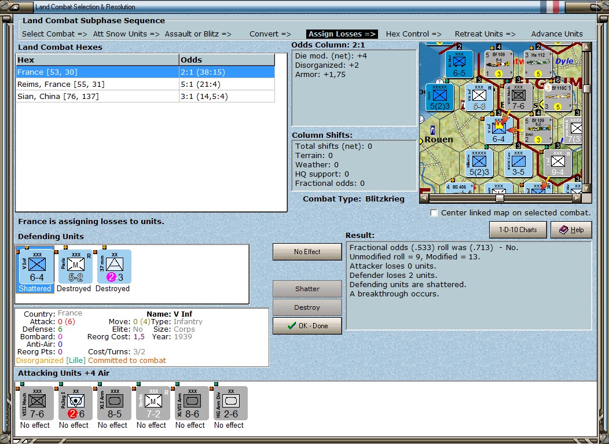
Task: Click the minimap horizontal scrollbar thumb
Action: [500, 198]
